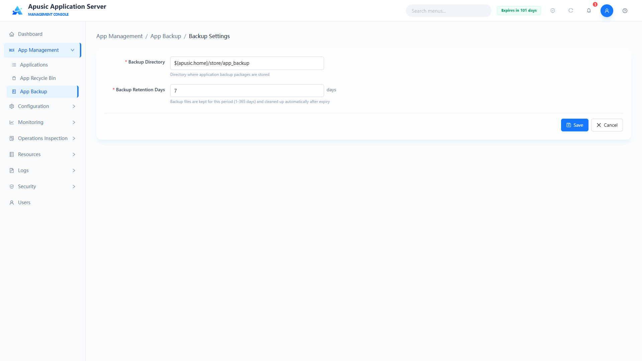Viewport: 642px width, 361px height.
Task: Click the Search menus box
Action: point(448,11)
